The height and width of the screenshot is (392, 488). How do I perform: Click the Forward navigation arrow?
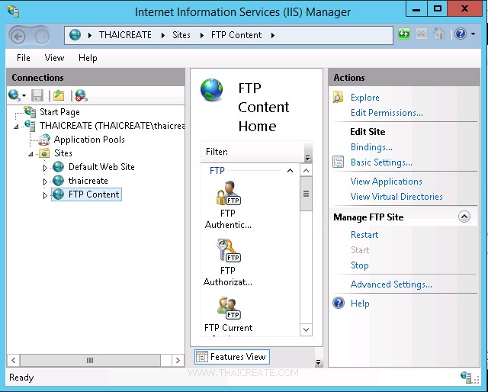tap(42, 37)
